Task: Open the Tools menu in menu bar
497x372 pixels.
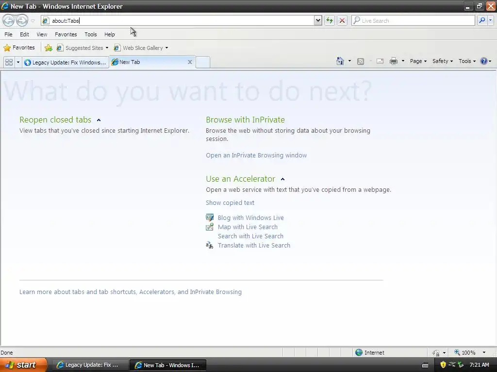Action: pos(91,34)
